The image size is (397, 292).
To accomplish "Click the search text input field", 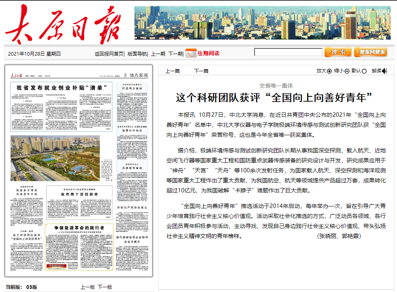I will [288, 52].
